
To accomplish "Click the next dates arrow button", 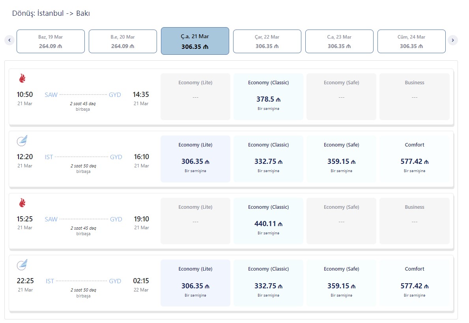I will coord(452,40).
